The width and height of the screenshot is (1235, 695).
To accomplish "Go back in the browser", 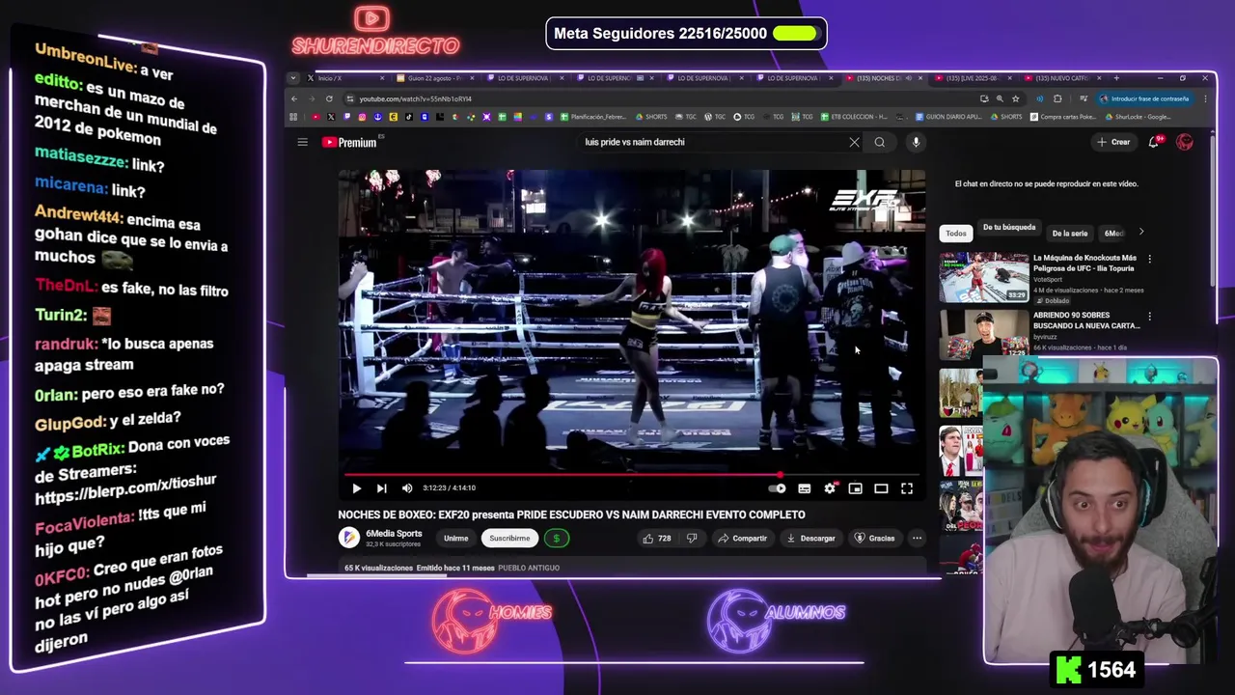I will click(x=294, y=98).
